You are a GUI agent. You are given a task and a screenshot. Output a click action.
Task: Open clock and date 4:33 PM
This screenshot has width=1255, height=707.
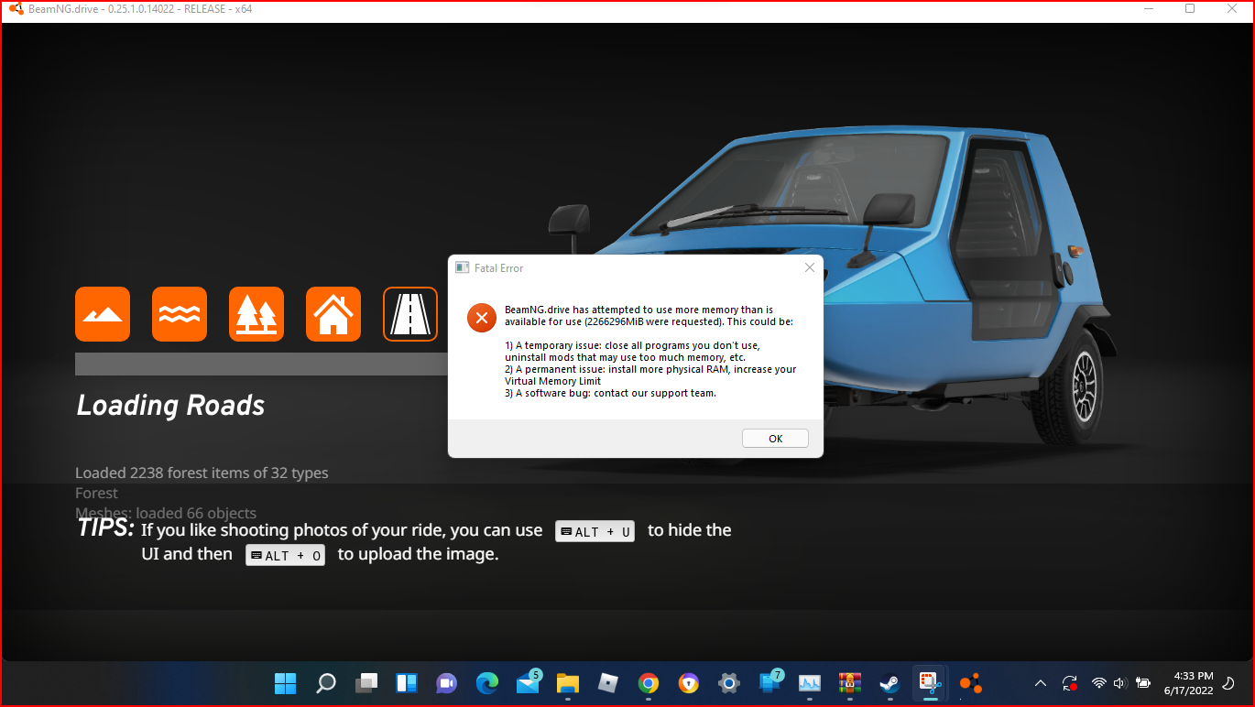pyautogui.click(x=1187, y=683)
